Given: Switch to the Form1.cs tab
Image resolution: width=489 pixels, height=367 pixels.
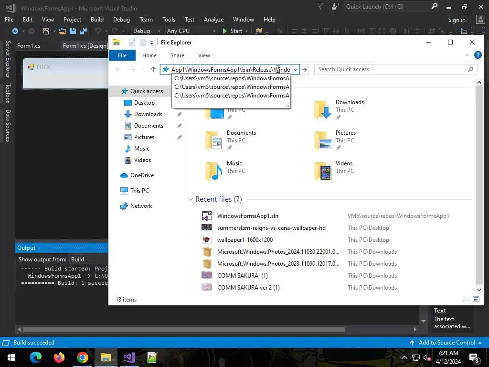Looking at the screenshot, I should 29,46.
